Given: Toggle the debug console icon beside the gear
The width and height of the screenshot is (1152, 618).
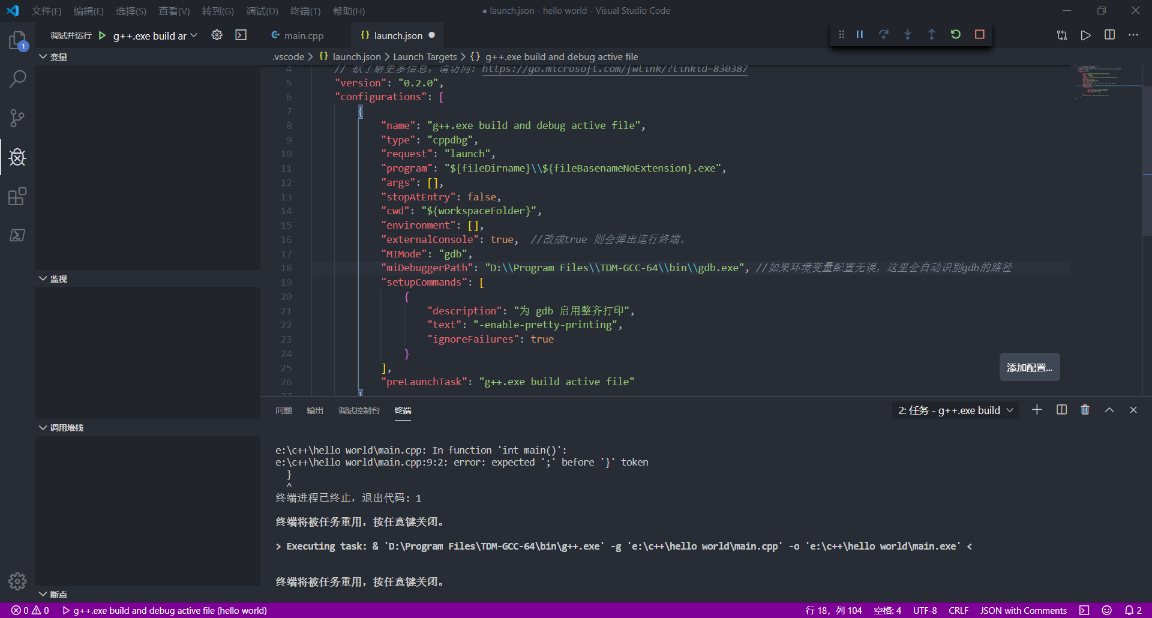Looking at the screenshot, I should [241, 35].
